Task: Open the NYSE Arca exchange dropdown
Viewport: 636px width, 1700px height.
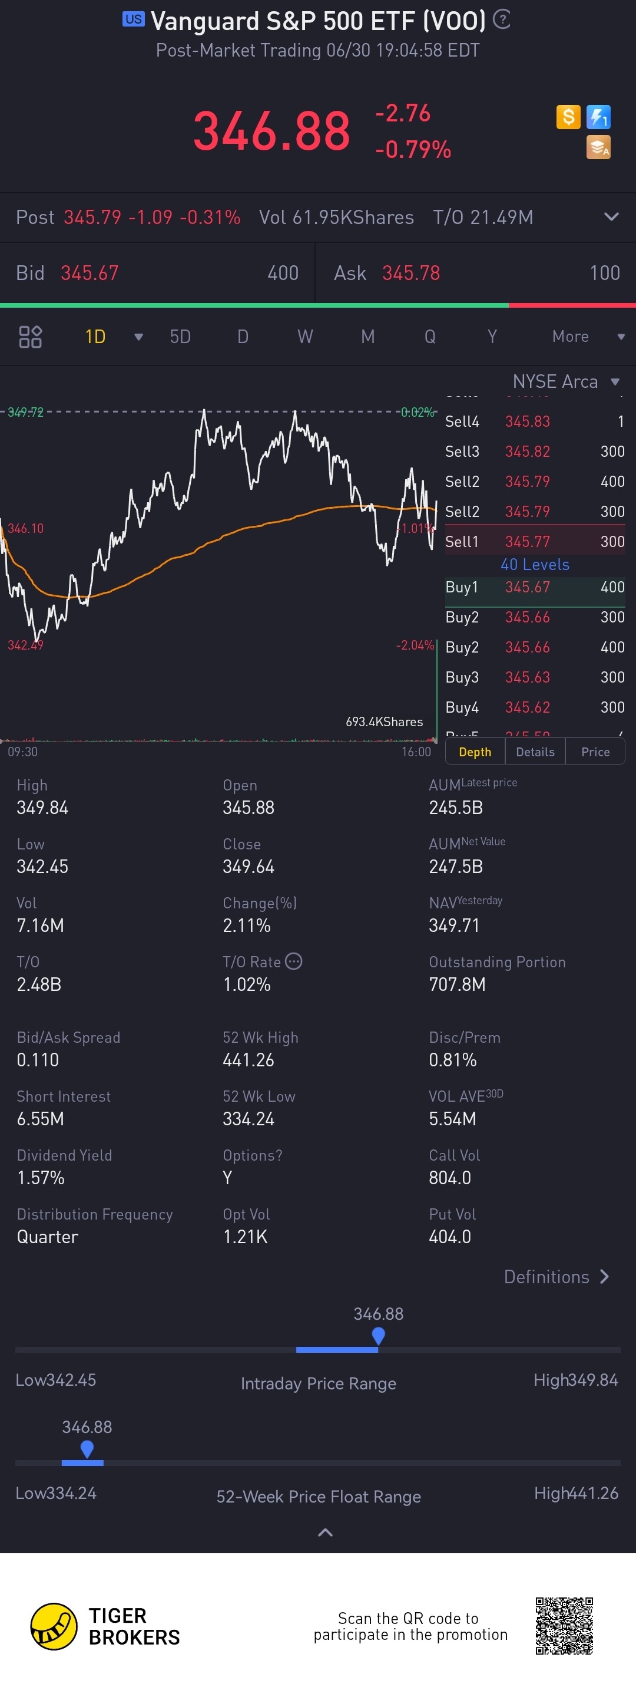Action: [x=566, y=381]
